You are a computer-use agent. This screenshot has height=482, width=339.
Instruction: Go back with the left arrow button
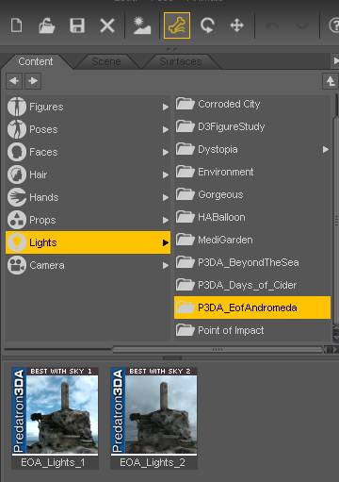[x=14, y=81]
